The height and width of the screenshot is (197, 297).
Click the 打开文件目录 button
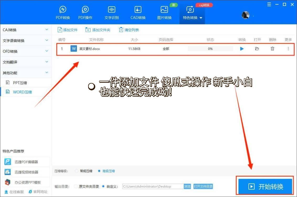point(203,186)
